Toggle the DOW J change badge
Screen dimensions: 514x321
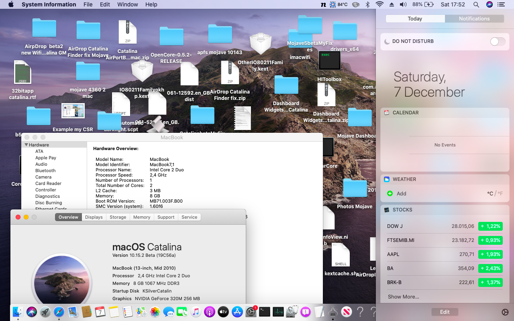click(x=490, y=226)
